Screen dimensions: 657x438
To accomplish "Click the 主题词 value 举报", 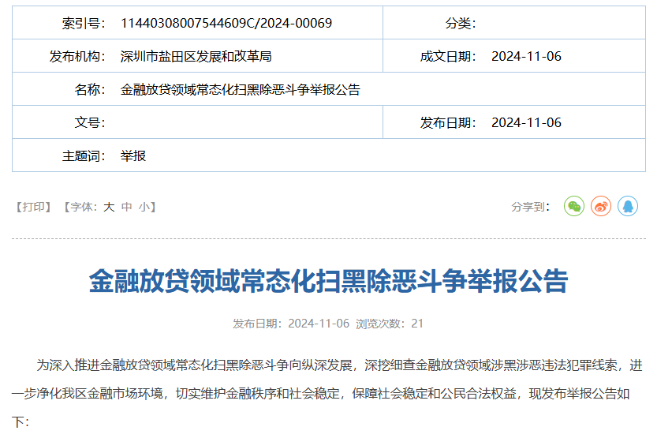I will coord(133,156).
